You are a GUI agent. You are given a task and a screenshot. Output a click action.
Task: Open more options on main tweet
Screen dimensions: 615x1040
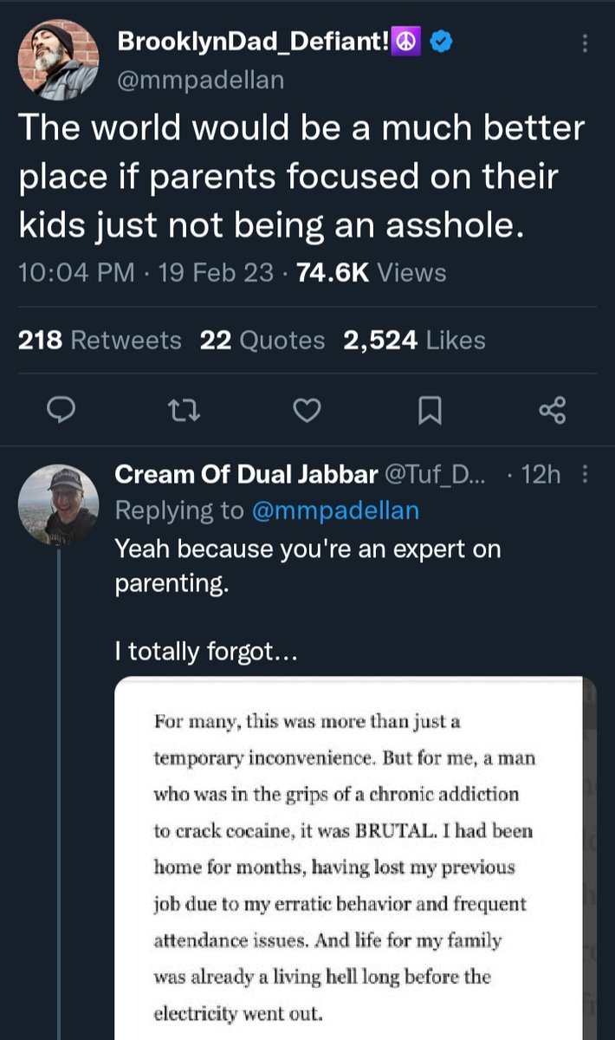coord(586,43)
